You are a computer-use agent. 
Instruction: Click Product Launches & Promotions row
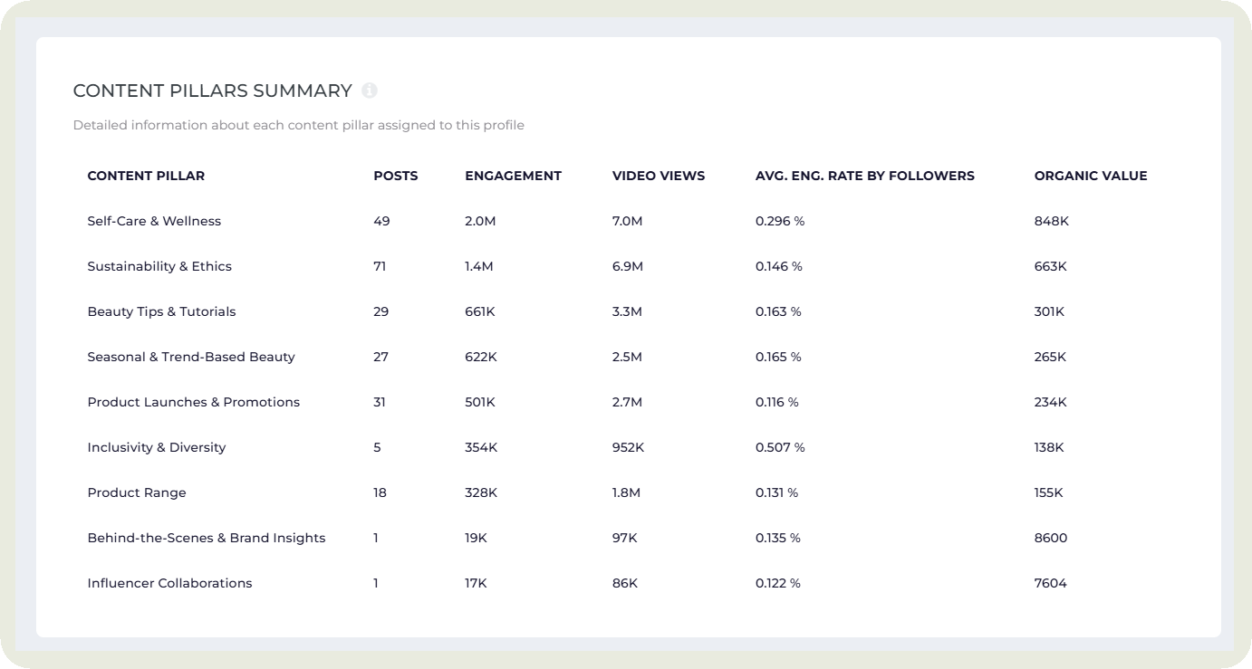[x=193, y=402]
